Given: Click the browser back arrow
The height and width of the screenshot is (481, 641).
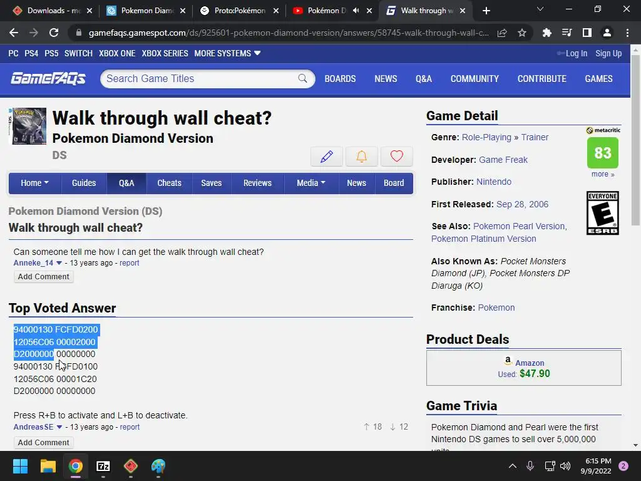Looking at the screenshot, I should tap(14, 33).
